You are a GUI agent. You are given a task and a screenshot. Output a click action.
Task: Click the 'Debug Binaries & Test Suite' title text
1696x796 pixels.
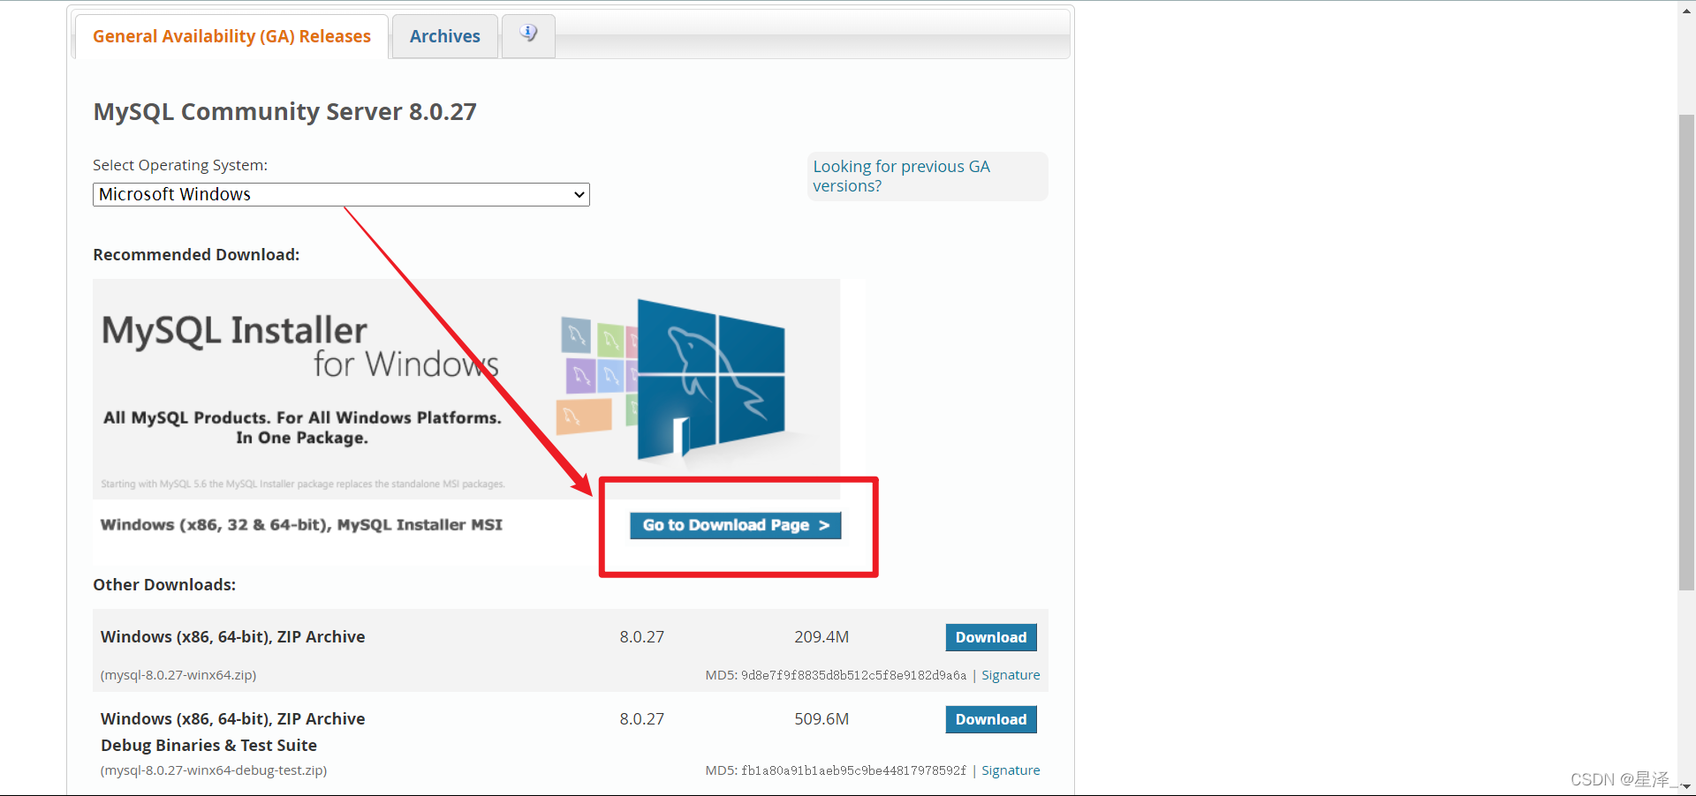point(208,746)
